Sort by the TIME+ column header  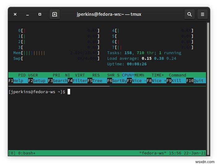click(x=158, y=75)
